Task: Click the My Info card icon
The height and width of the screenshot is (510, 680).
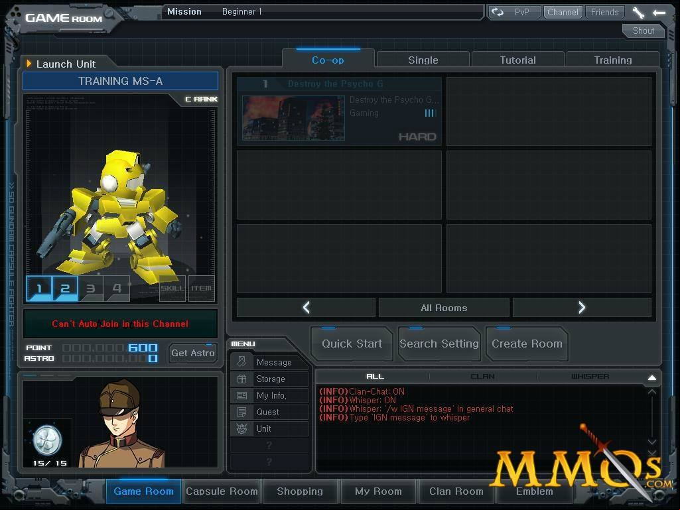Action: coord(241,395)
